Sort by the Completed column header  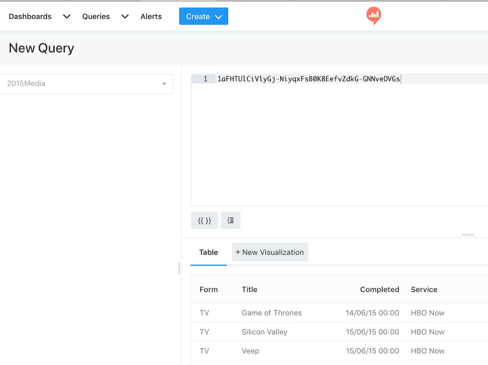pyautogui.click(x=380, y=289)
